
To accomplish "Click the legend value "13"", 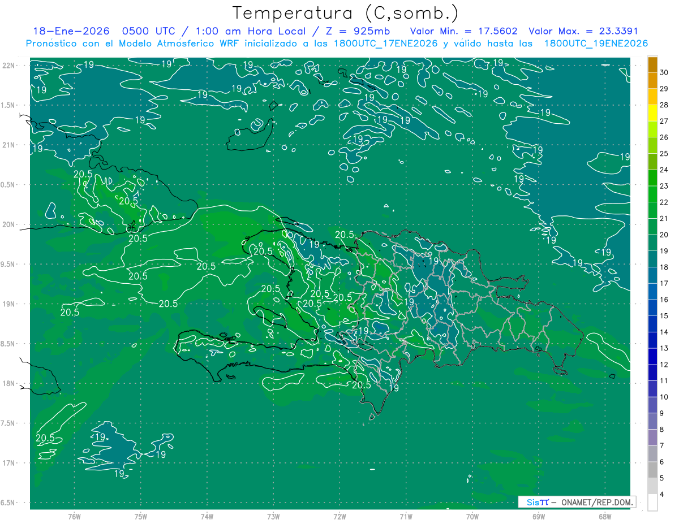I will [x=664, y=348].
